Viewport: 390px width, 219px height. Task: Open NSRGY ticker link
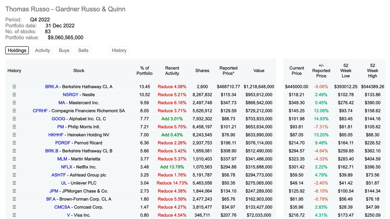71,95
